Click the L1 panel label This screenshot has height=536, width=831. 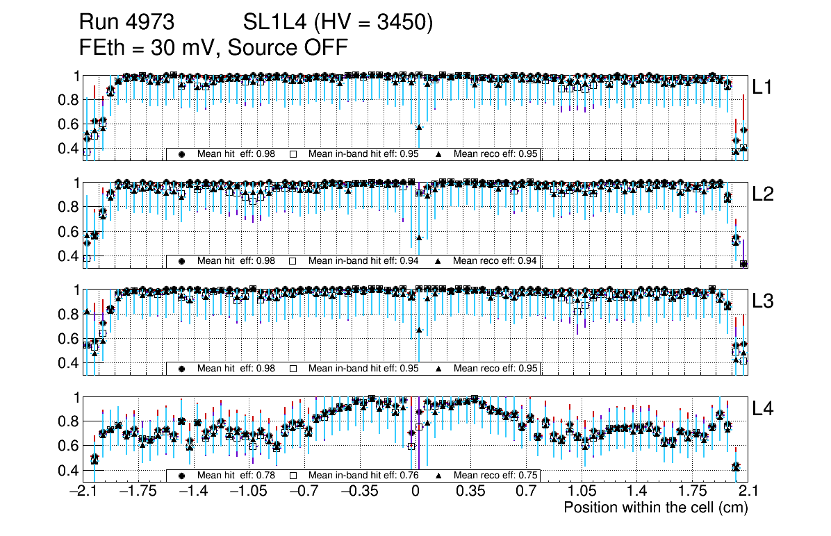(763, 87)
